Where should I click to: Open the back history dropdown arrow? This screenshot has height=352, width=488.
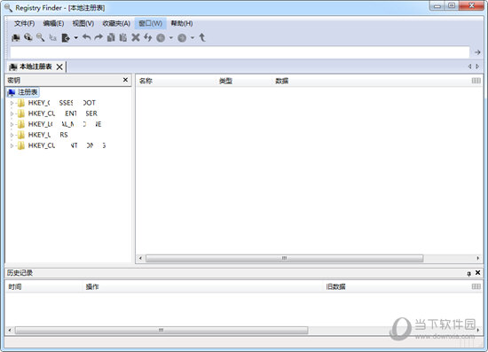[x=171, y=38]
